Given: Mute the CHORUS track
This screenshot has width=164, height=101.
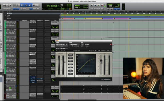Looking at the screenshot, I should (x=15, y=31).
